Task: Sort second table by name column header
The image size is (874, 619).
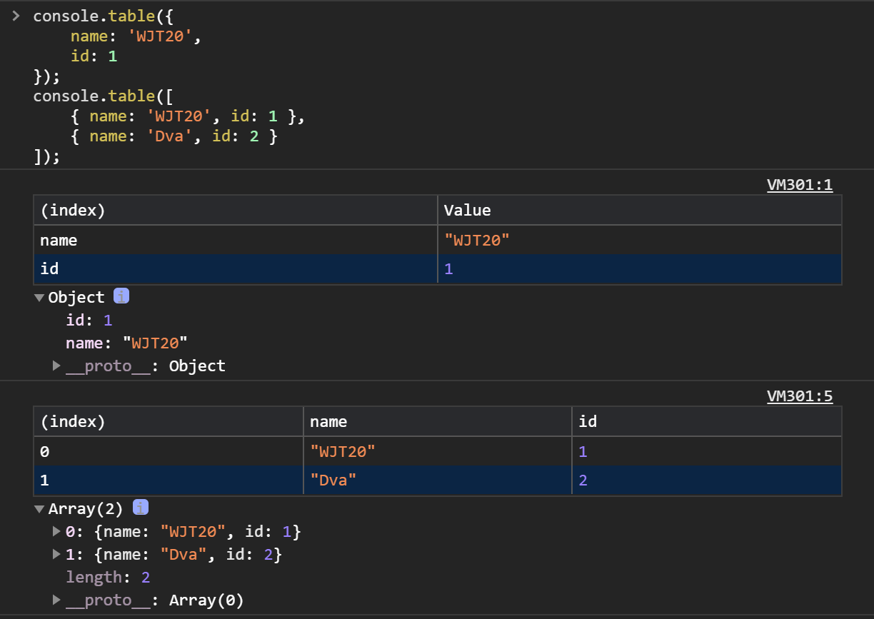Action: coord(328,422)
